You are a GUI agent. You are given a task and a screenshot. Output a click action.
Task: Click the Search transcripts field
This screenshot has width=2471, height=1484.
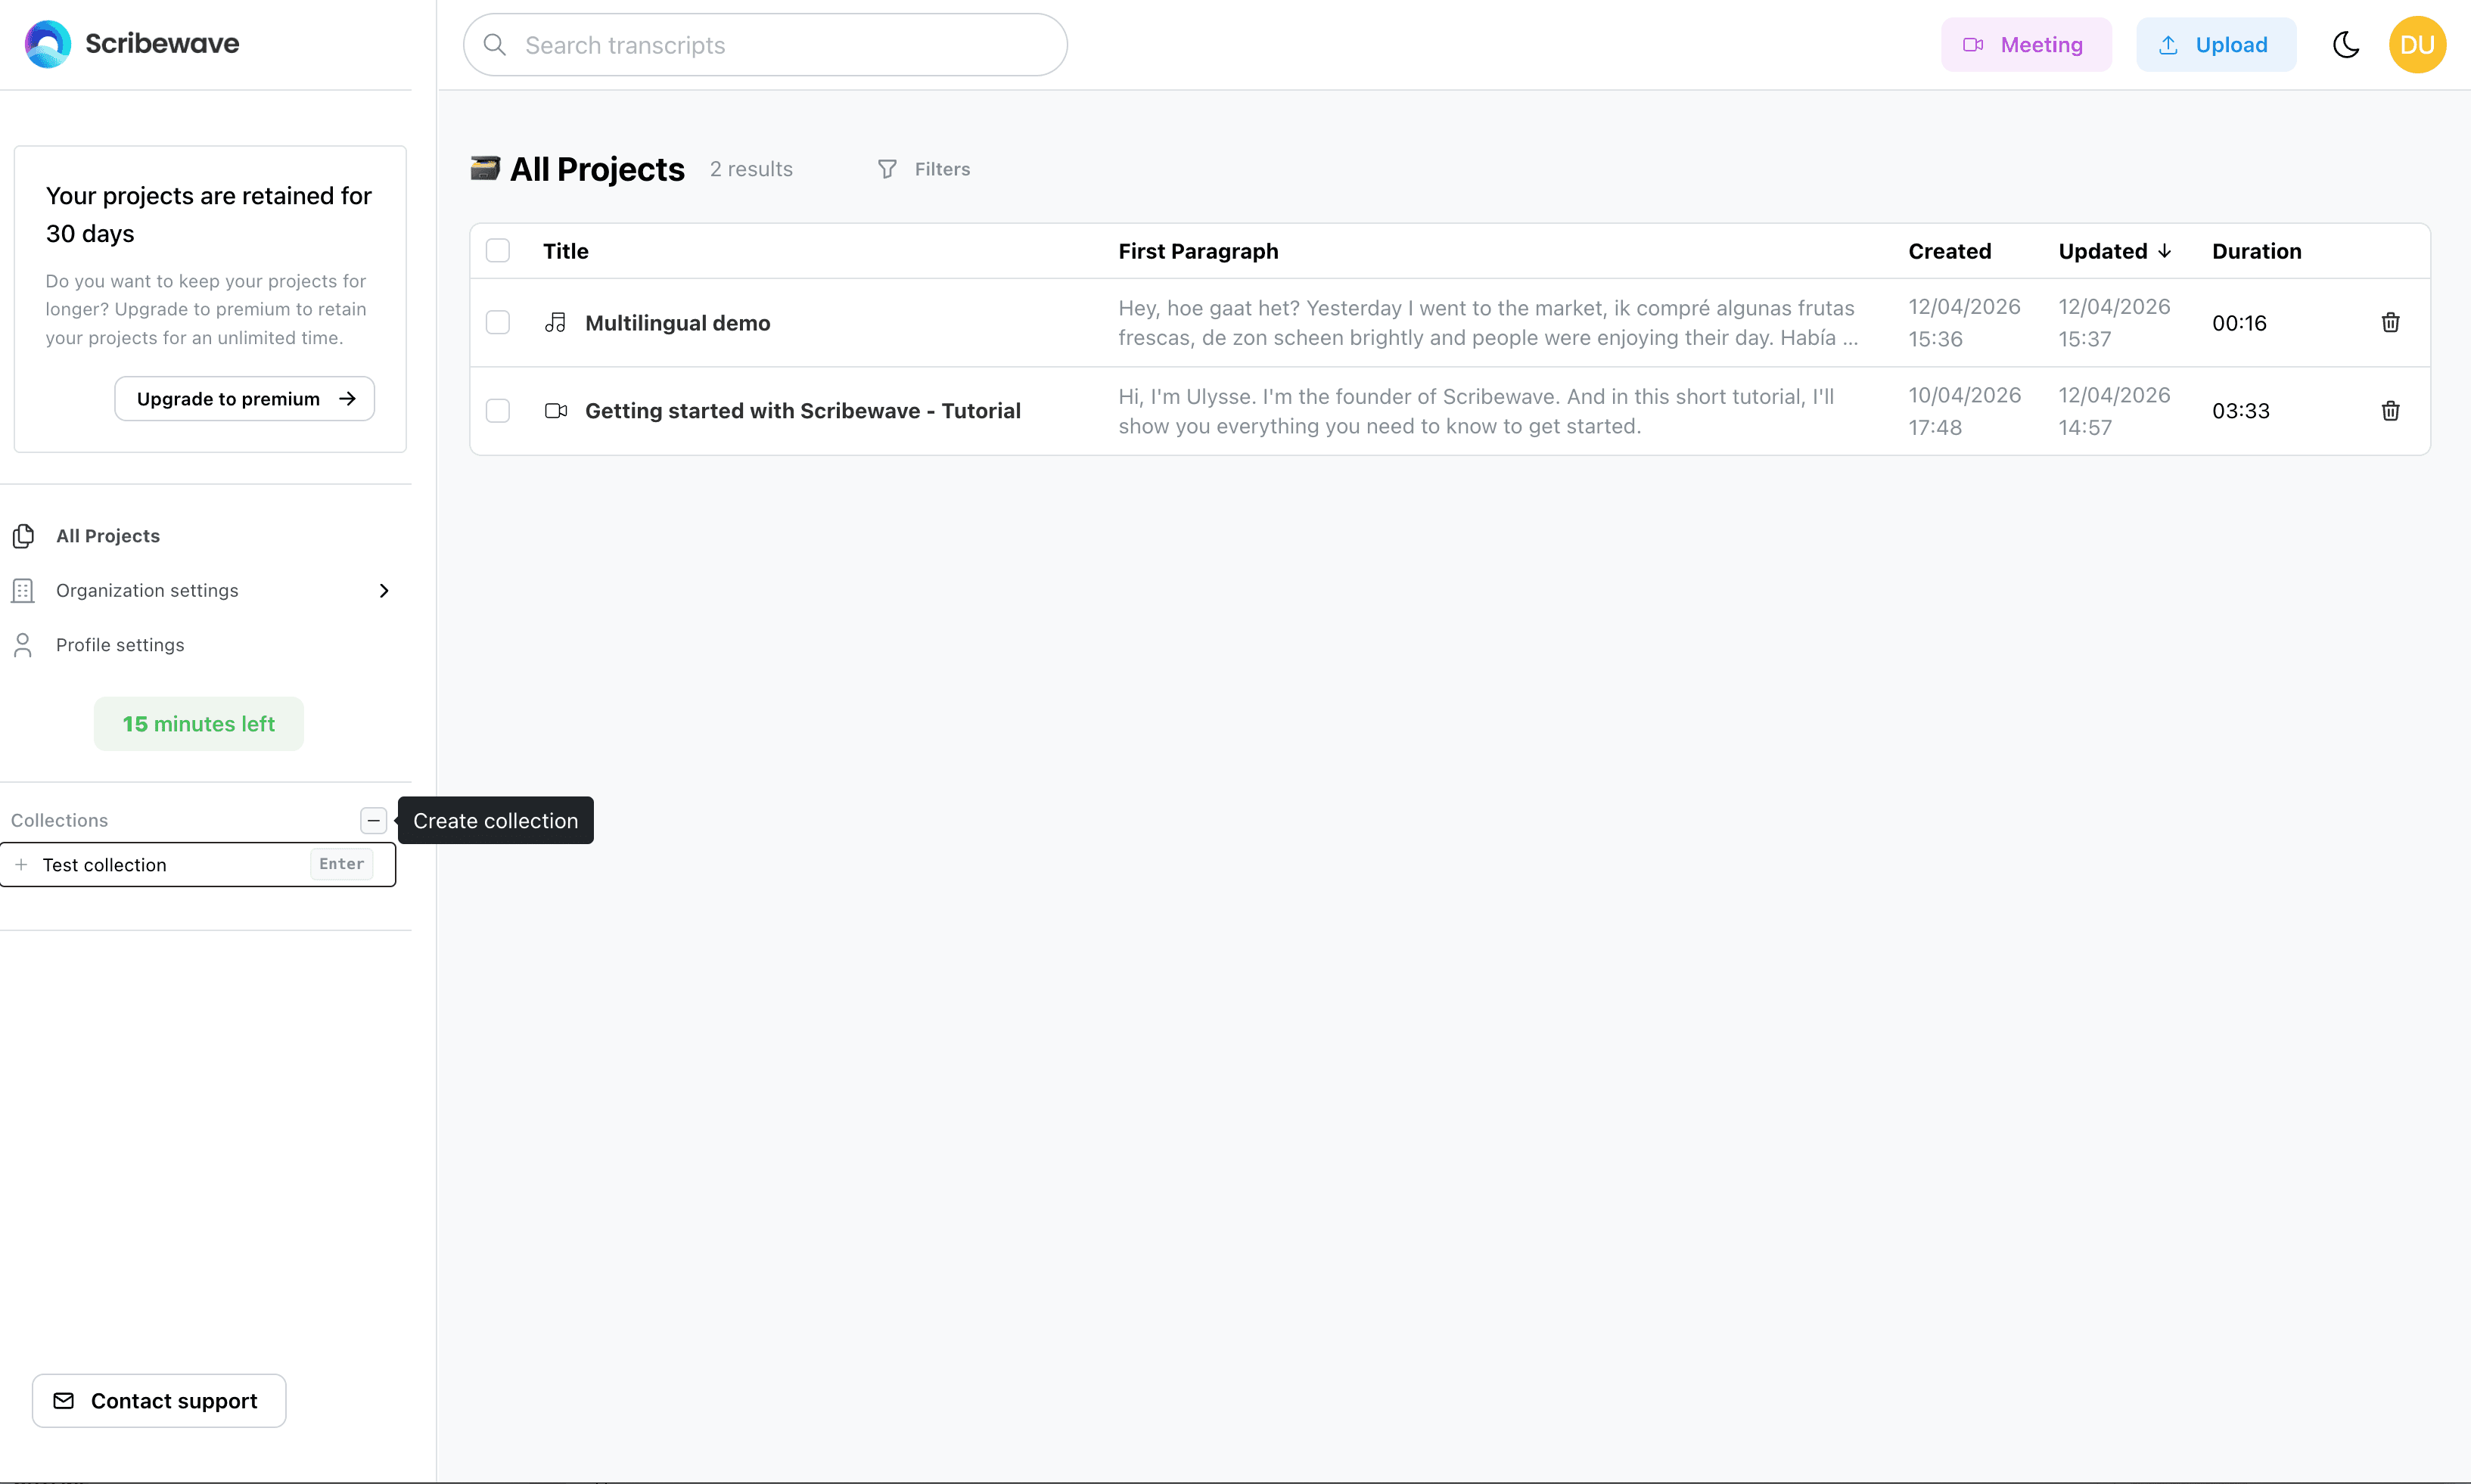pos(764,44)
